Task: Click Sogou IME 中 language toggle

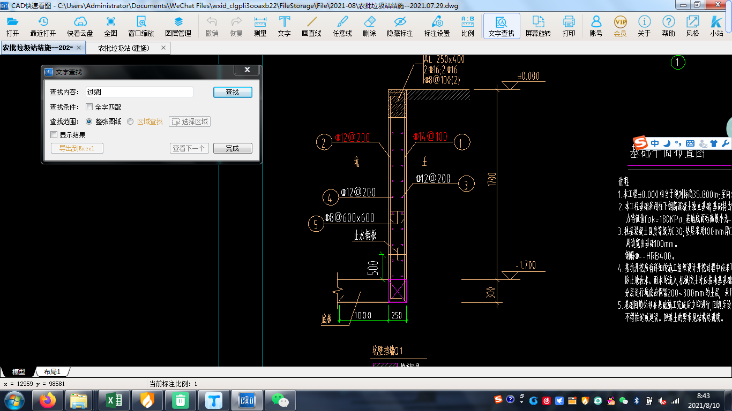Action: [x=655, y=143]
